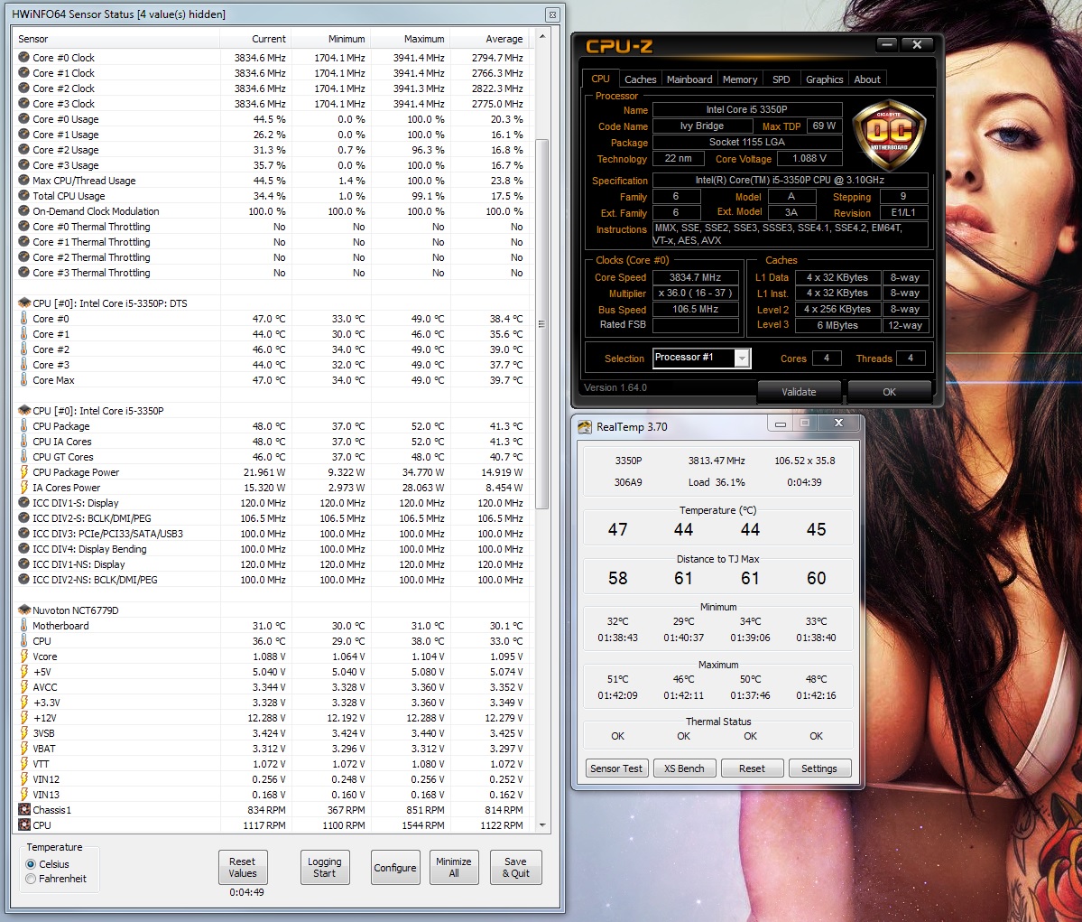Click the CPU DTS section chip icon
The height and width of the screenshot is (922, 1082).
[24, 303]
